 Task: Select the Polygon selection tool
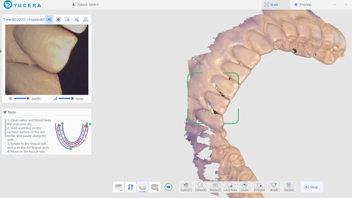click(259, 187)
